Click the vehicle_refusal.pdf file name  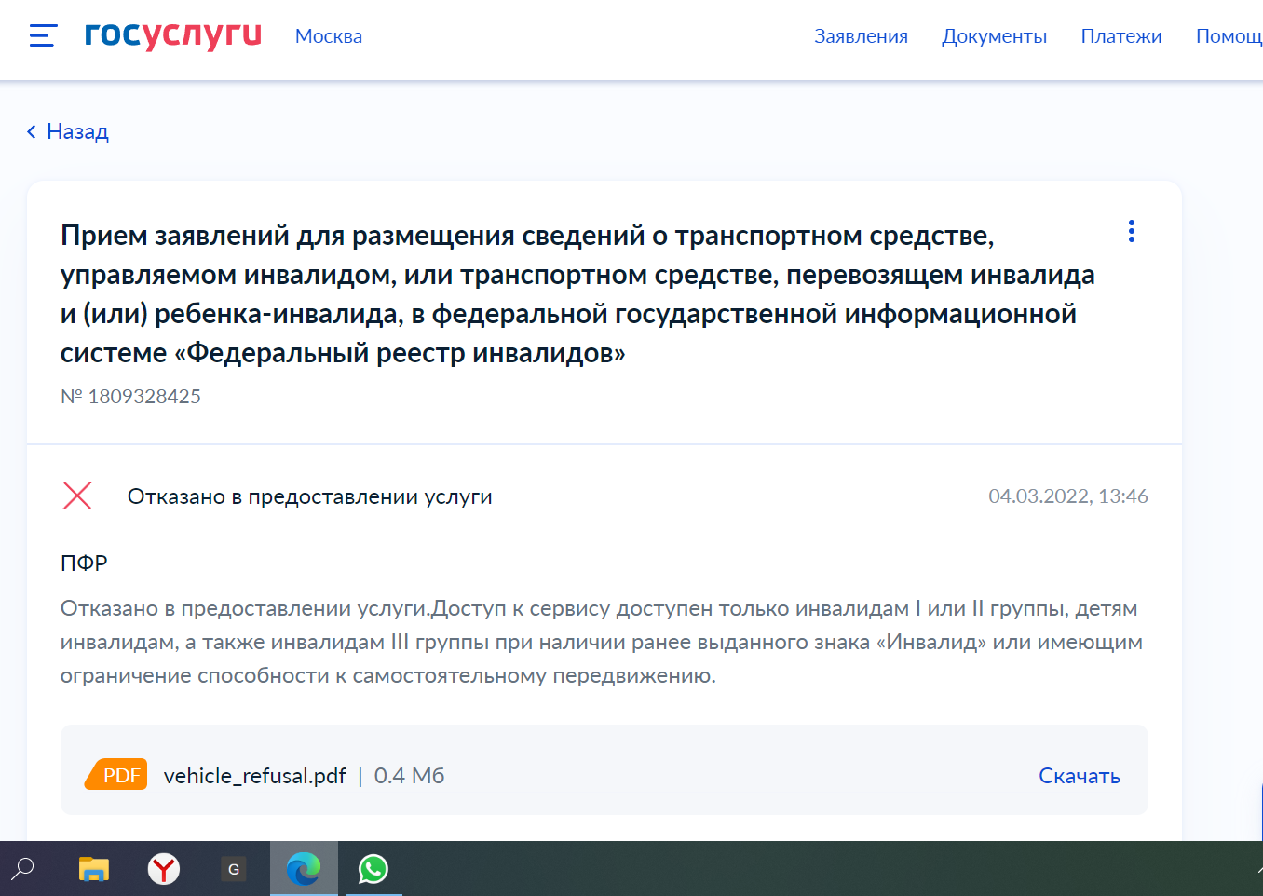(x=255, y=776)
